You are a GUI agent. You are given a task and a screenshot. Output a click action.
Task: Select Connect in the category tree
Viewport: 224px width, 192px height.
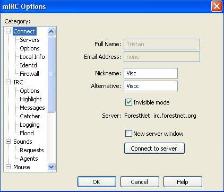[24, 31]
